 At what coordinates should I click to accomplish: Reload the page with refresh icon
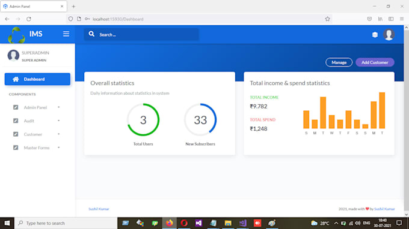tap(29, 19)
